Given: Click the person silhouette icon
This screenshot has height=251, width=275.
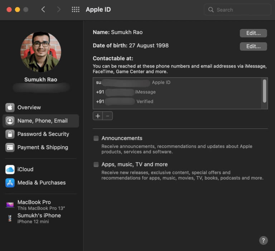Looking at the screenshot, I should (10, 121).
